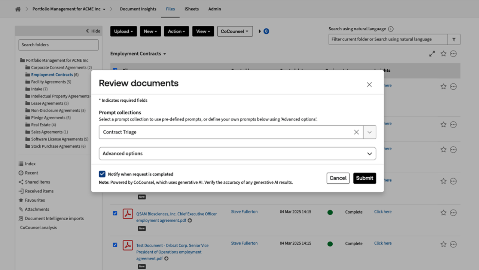Star the Employment Contracts folder
Image resolution: width=479 pixels, height=270 pixels.
(x=443, y=54)
